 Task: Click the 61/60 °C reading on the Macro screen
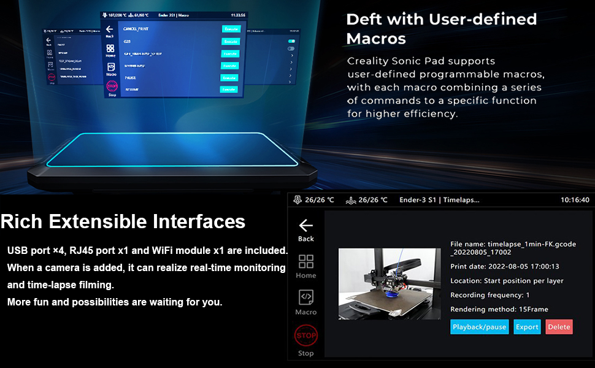point(141,15)
